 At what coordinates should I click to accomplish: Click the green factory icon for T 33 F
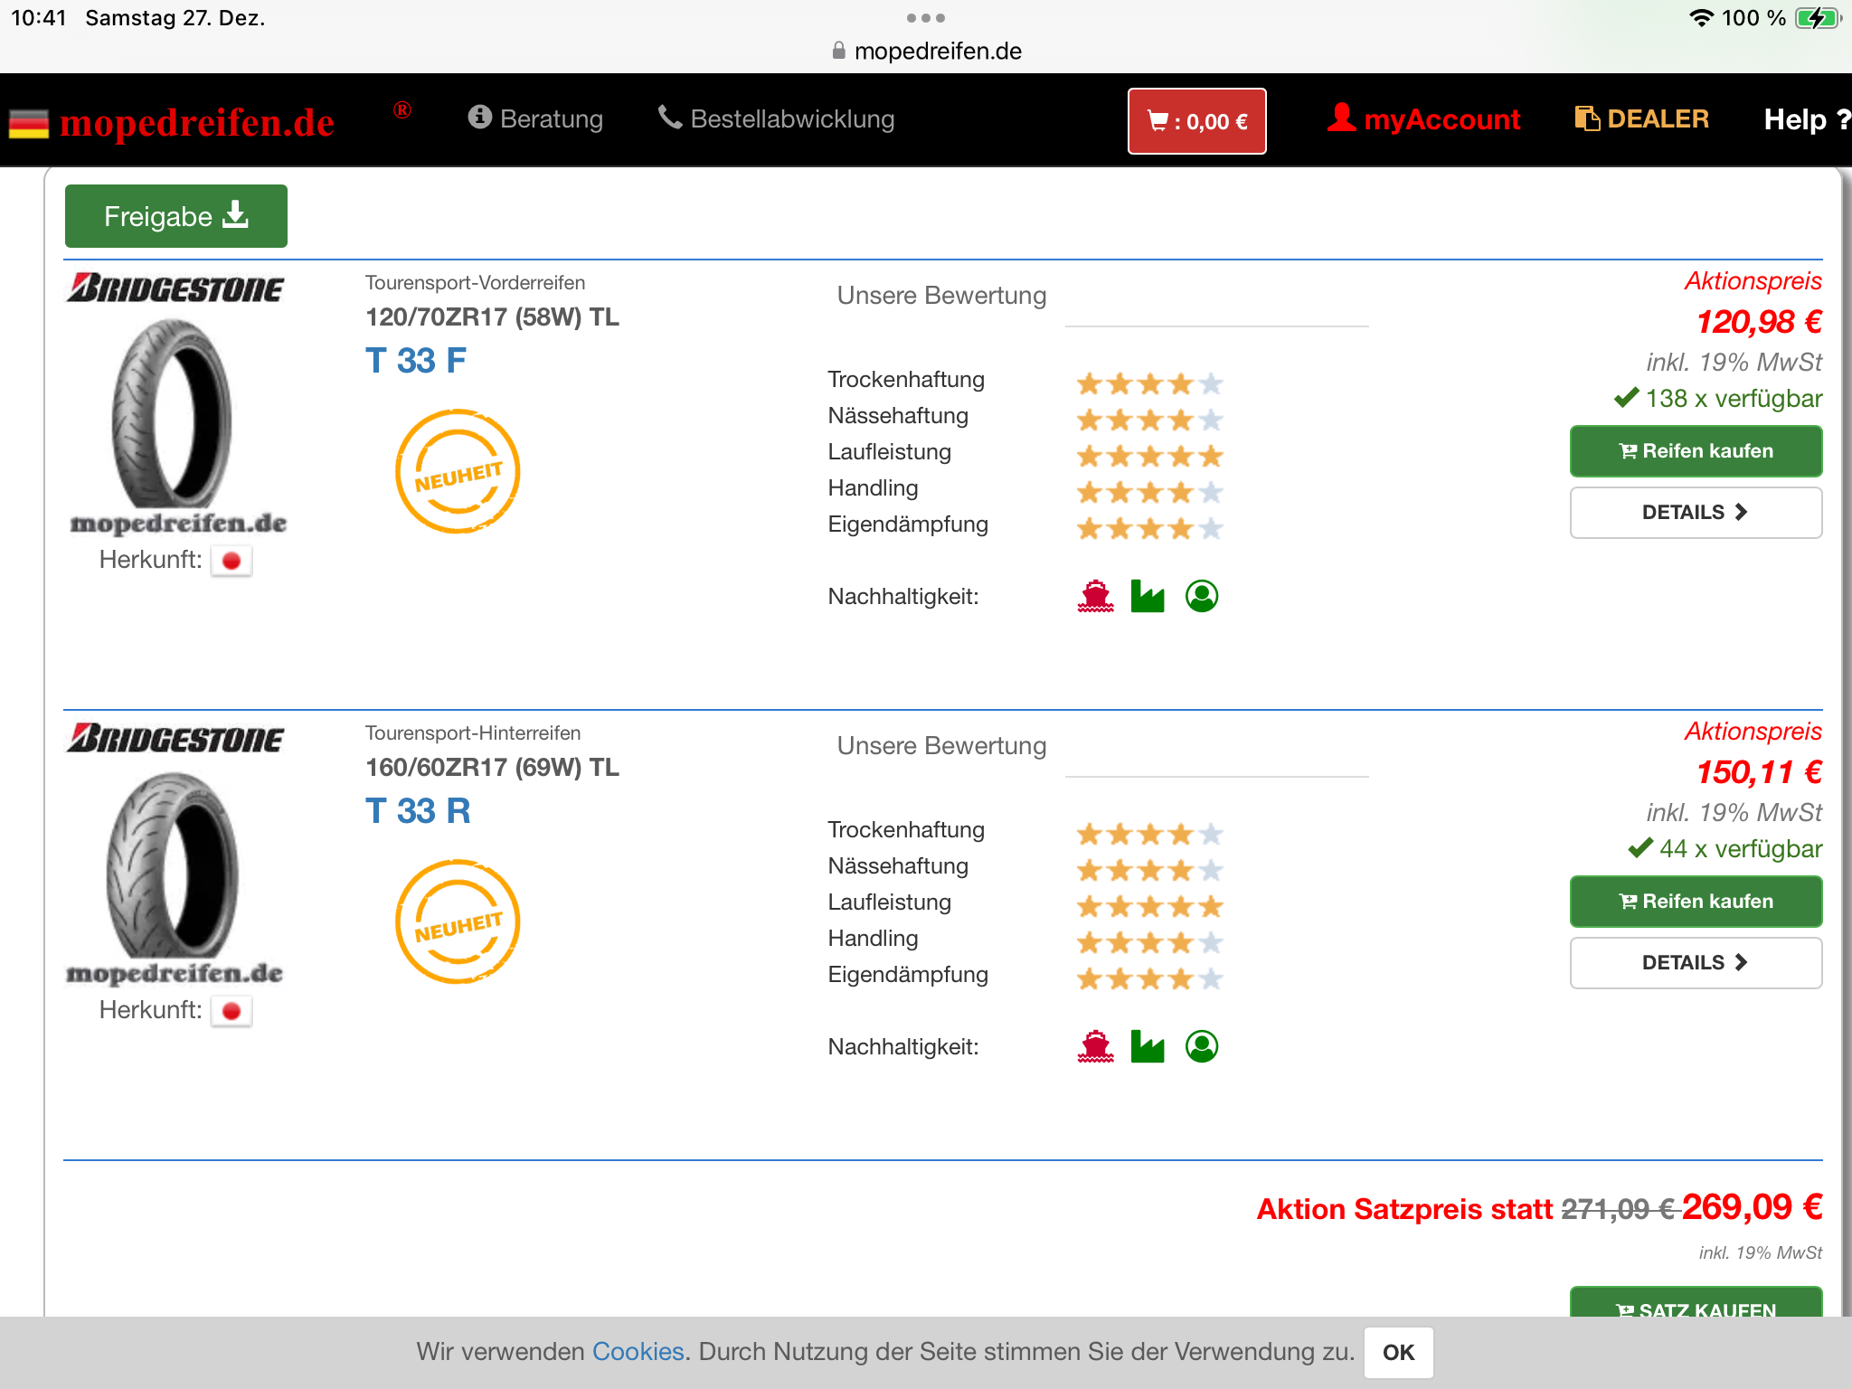(x=1148, y=596)
